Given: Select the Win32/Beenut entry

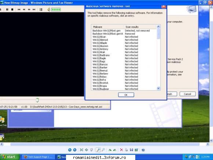Looking at the screenshot, I should click(100, 70).
